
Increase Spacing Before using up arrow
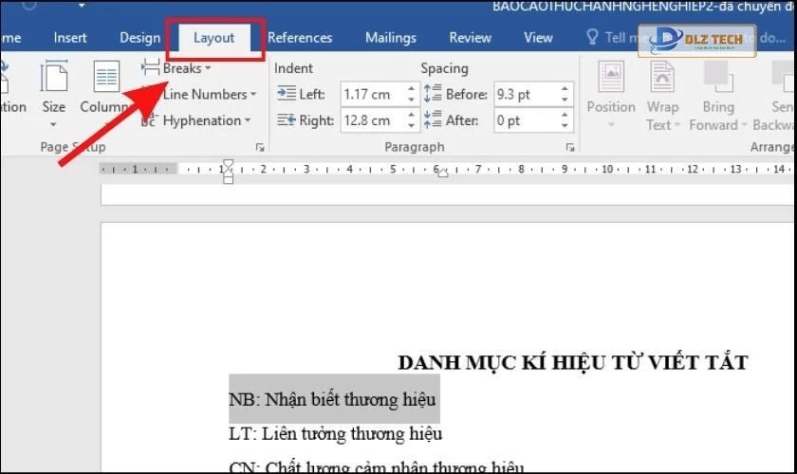(565, 90)
